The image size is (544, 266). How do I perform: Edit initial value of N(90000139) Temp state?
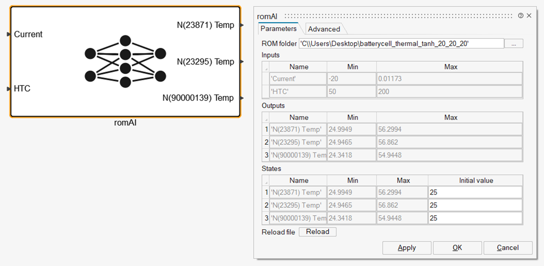[x=475, y=218]
